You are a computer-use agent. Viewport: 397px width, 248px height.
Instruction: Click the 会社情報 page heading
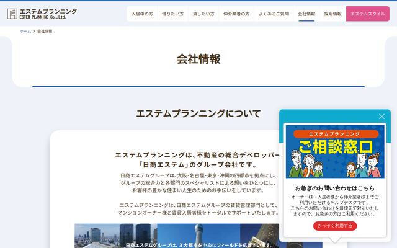click(x=198, y=59)
